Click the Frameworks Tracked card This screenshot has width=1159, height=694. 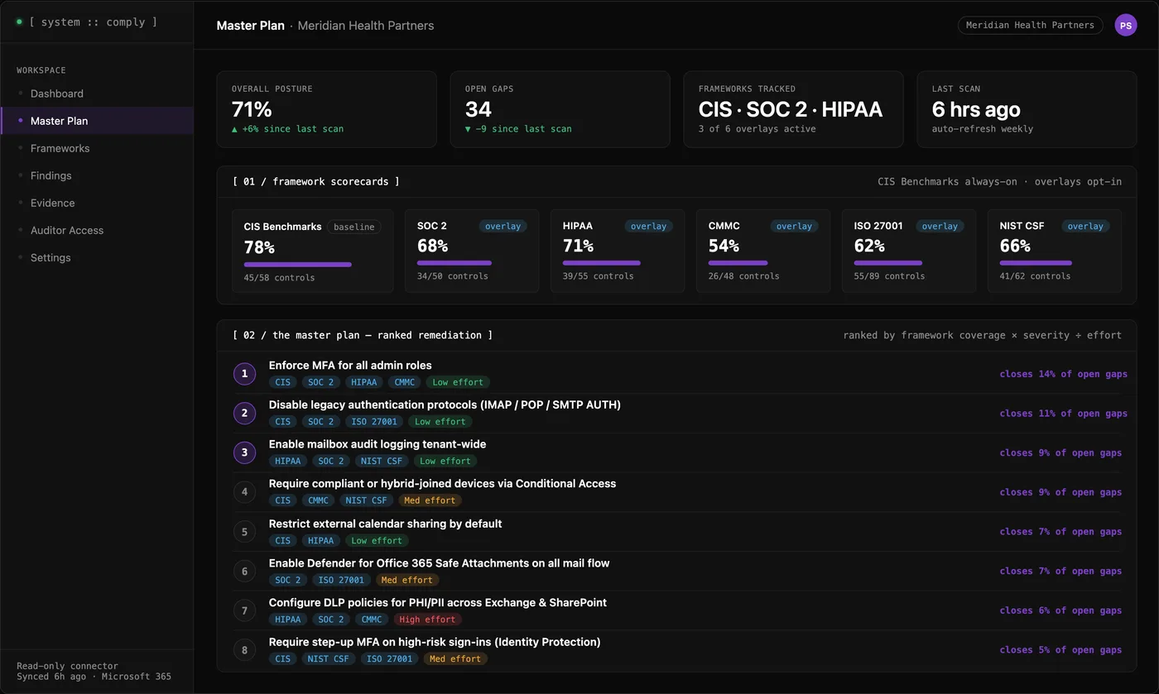tap(794, 109)
